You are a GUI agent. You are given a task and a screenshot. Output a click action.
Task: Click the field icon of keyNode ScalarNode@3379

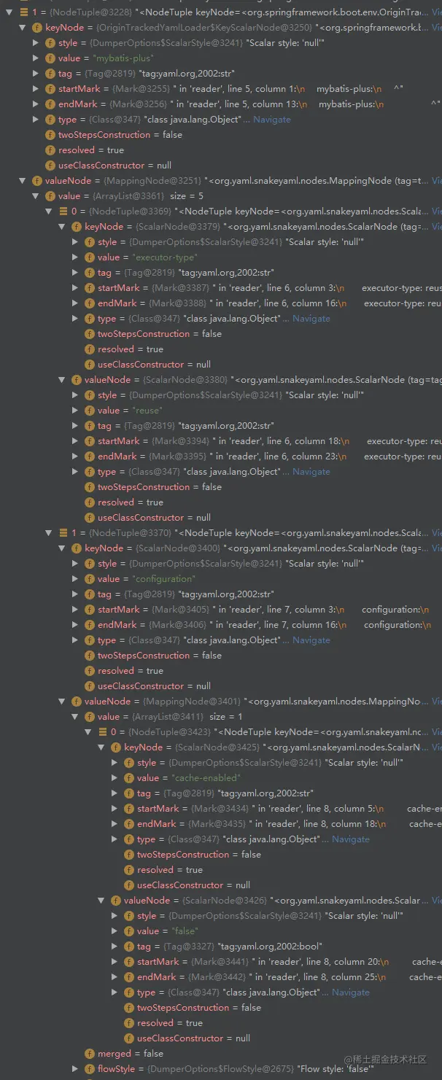(x=77, y=227)
